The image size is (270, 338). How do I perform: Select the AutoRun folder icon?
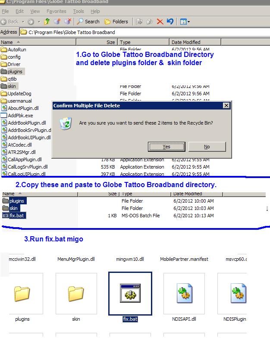point(4,50)
